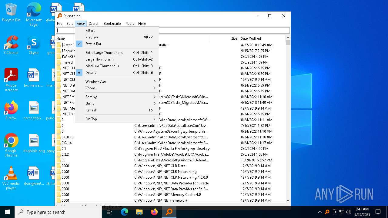This screenshot has height=218, width=388.
Task: Select path C:\Program Files\Mozilla Firefox\gmp-clearkey
Action: pos(172,149)
